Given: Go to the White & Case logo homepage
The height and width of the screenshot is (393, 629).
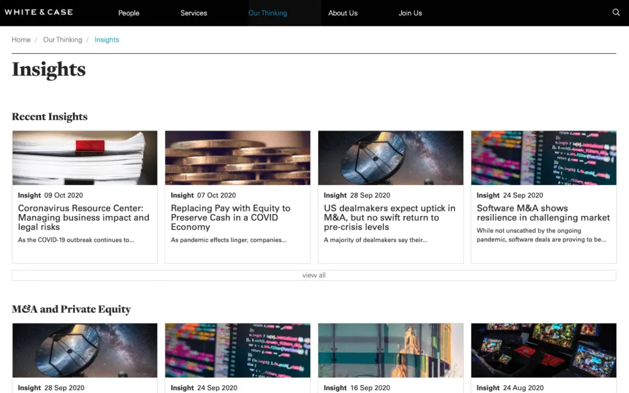Looking at the screenshot, I should point(39,12).
